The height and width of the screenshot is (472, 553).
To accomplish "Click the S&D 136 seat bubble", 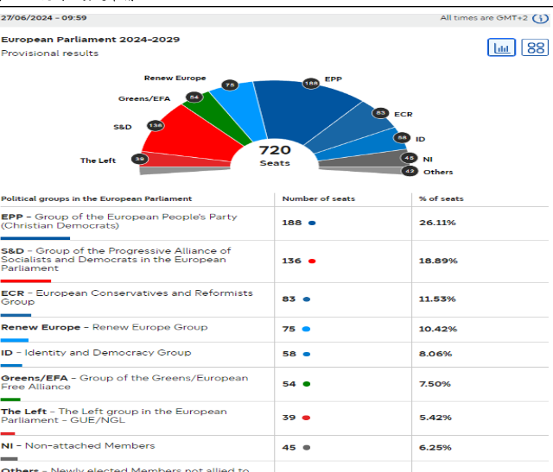I will [156, 125].
